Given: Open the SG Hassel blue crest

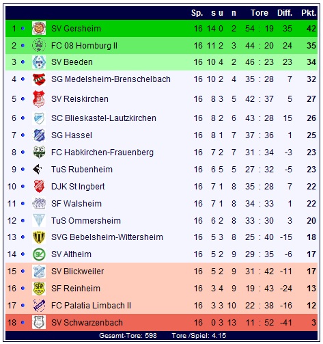Looking at the screenshot, I should click(x=39, y=135).
